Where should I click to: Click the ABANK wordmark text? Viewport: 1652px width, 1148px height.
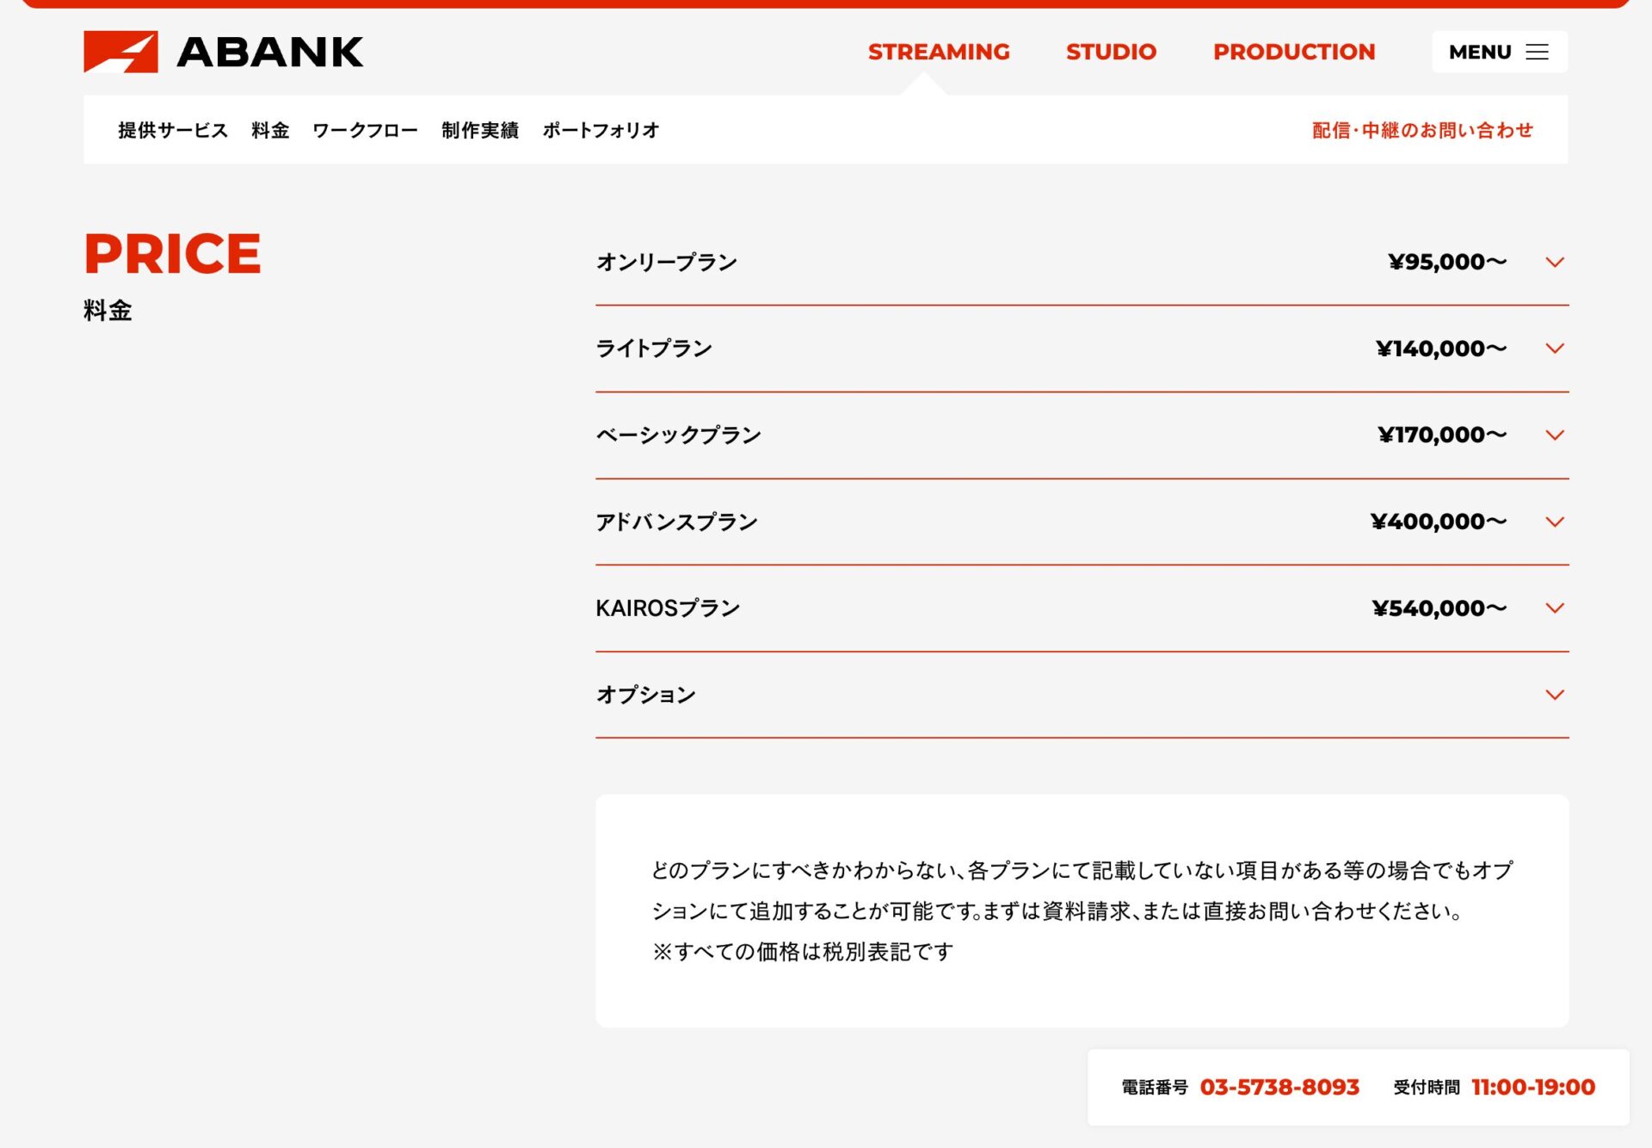[270, 52]
